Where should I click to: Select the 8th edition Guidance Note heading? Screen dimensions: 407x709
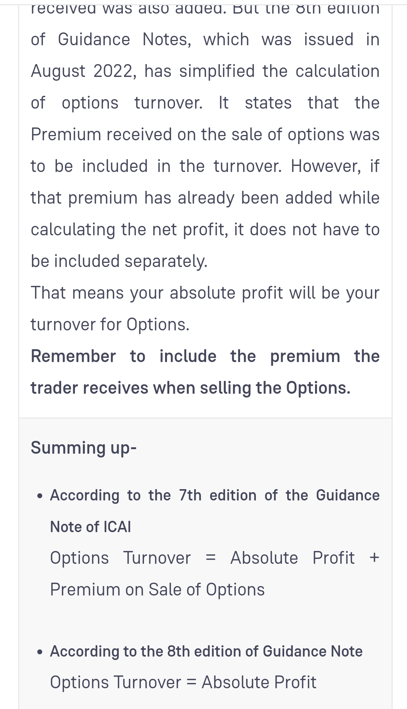206,651
